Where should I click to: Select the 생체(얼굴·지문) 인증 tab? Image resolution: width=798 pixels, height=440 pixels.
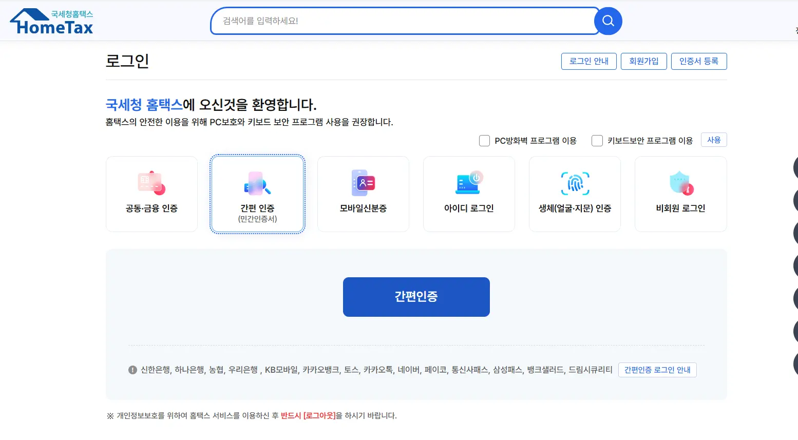click(x=575, y=194)
